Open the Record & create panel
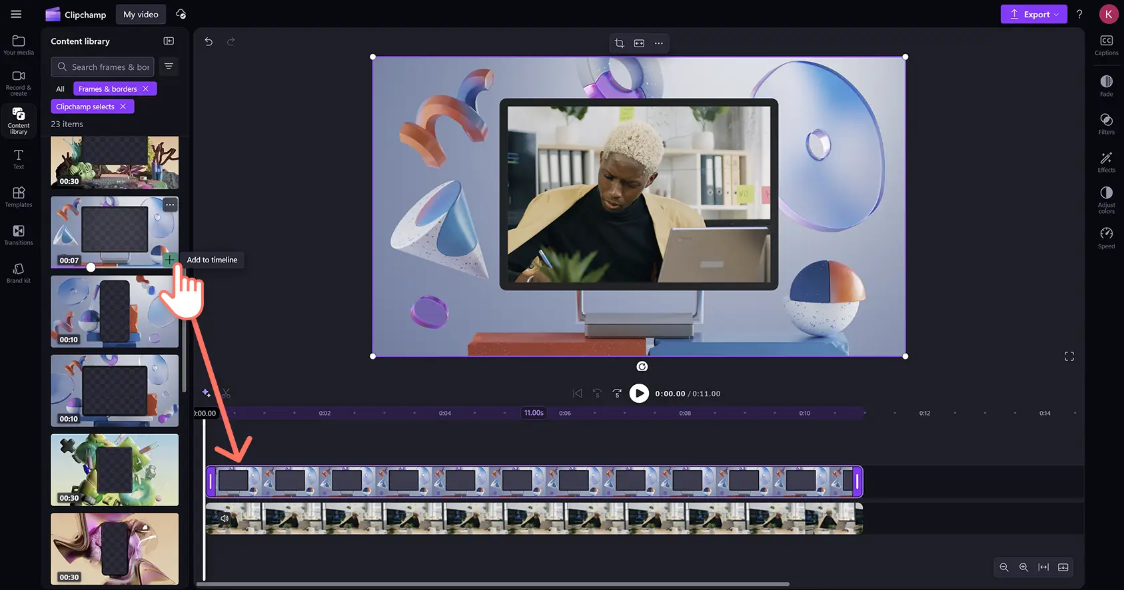 click(x=19, y=83)
